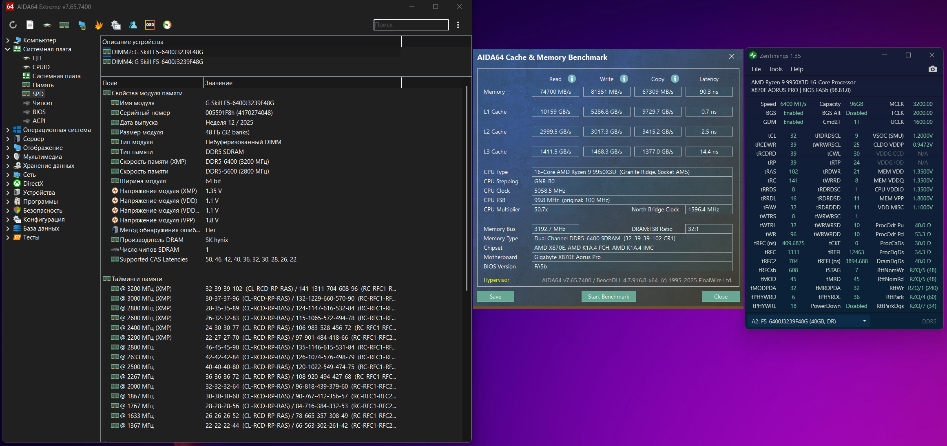The height and width of the screenshot is (446, 947).
Task: Select the DIMM4: G Skill F5-6400J3239F48G device
Action: 153,62
